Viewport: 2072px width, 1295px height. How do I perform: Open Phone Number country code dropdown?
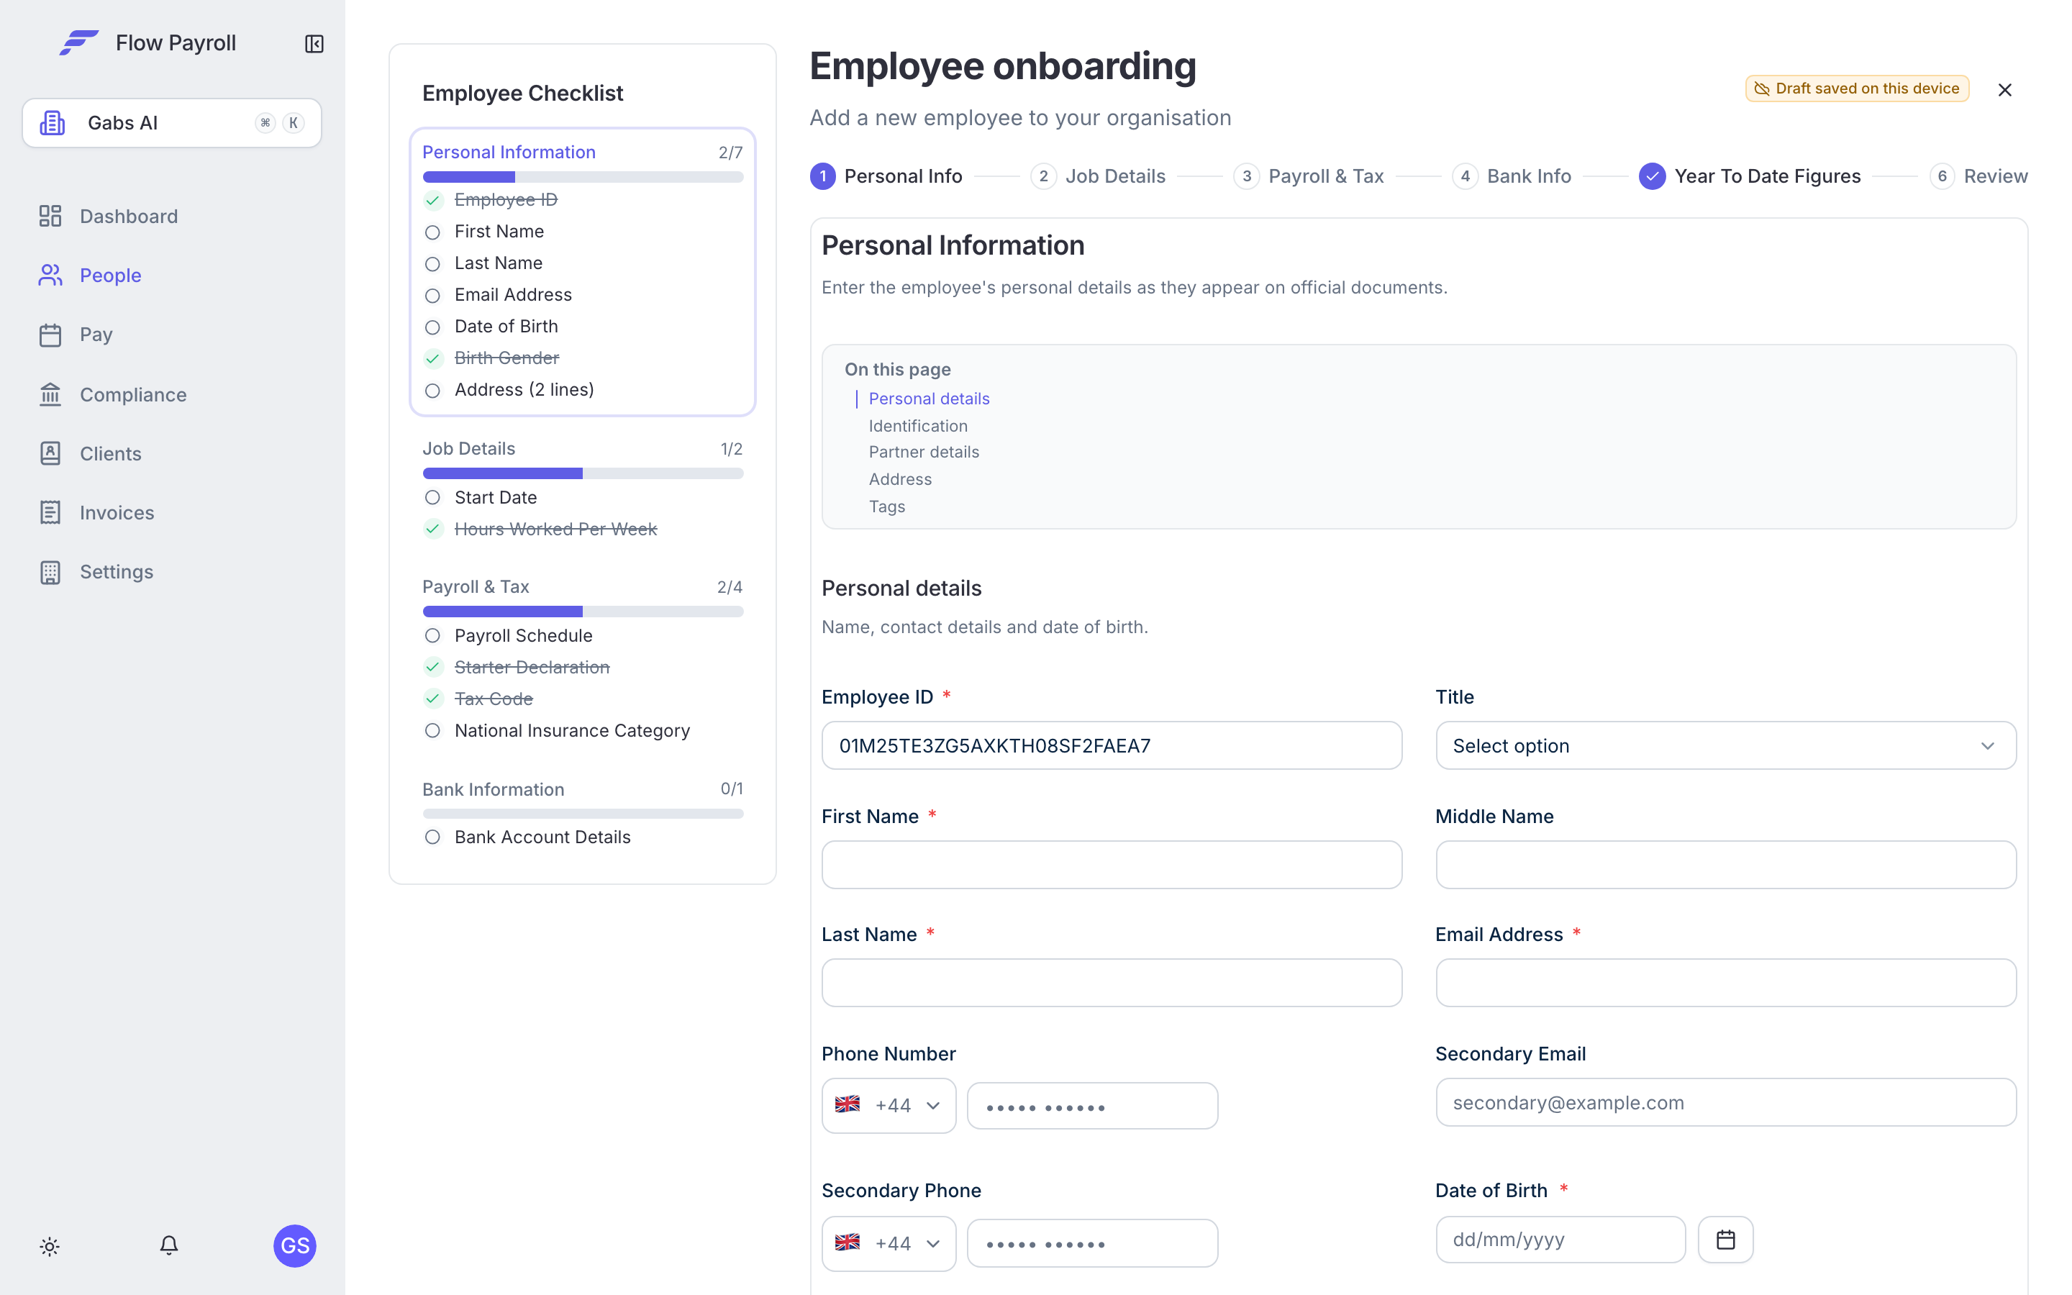click(x=888, y=1105)
